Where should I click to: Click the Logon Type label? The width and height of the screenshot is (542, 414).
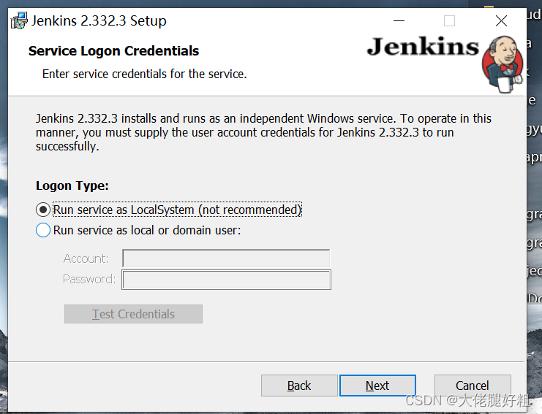pyautogui.click(x=72, y=186)
